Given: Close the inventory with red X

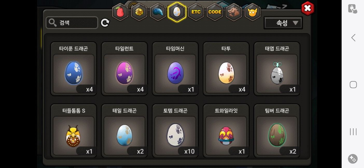Looking at the screenshot, I should pyautogui.click(x=307, y=9).
